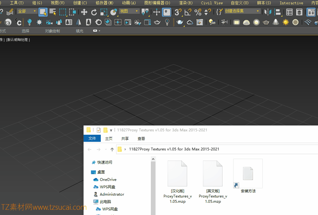
Task: Click the yellow sun light icon
Action: [285, 22]
